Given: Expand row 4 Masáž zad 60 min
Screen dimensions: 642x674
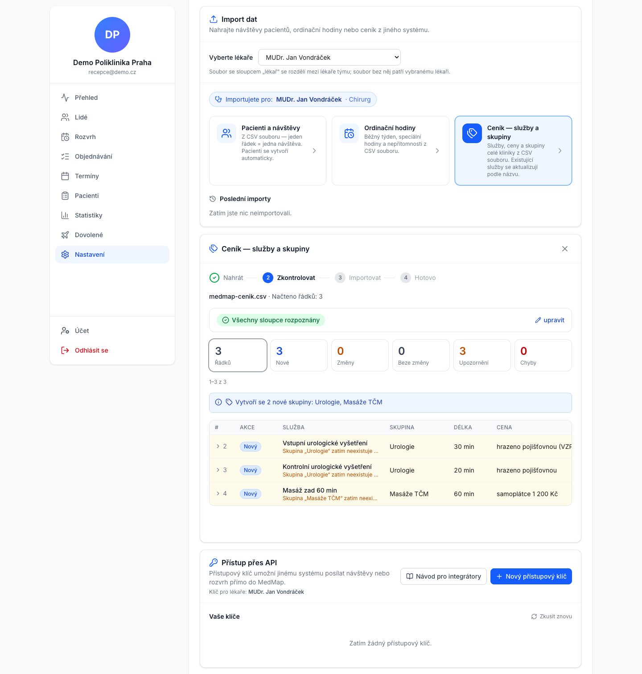Looking at the screenshot, I should tap(218, 493).
